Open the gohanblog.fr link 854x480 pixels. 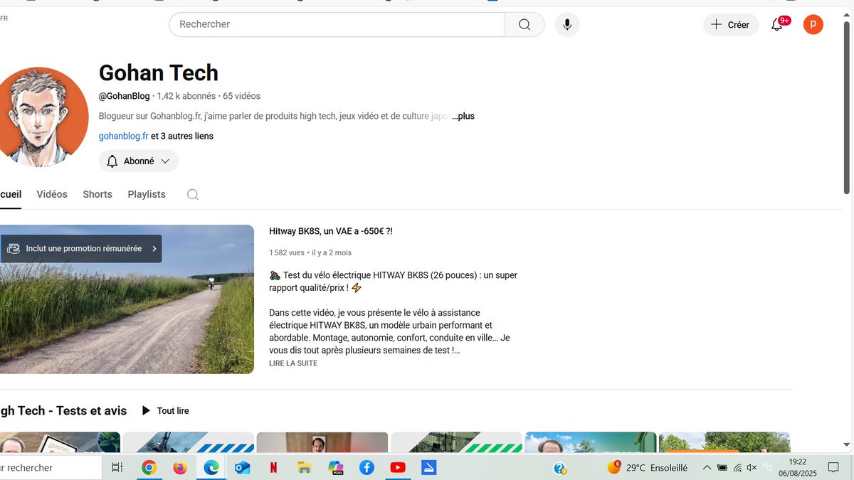pos(123,136)
